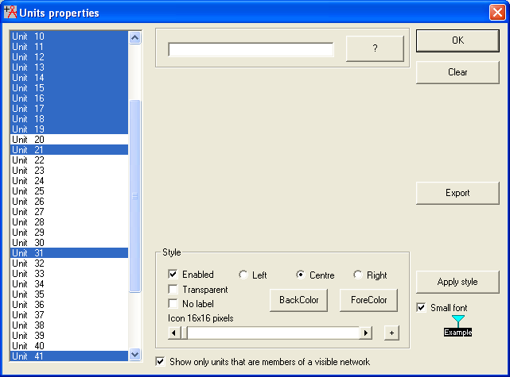510x377 pixels.
Task: Uncheck Show only units of visible network
Action: [160, 361]
